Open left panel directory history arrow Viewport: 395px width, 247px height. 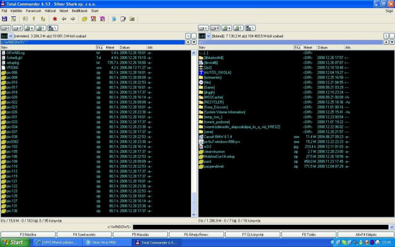(x=194, y=42)
